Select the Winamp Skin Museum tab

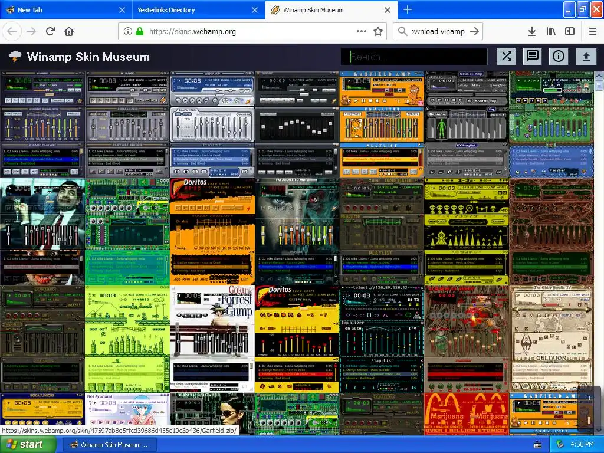pos(331,10)
